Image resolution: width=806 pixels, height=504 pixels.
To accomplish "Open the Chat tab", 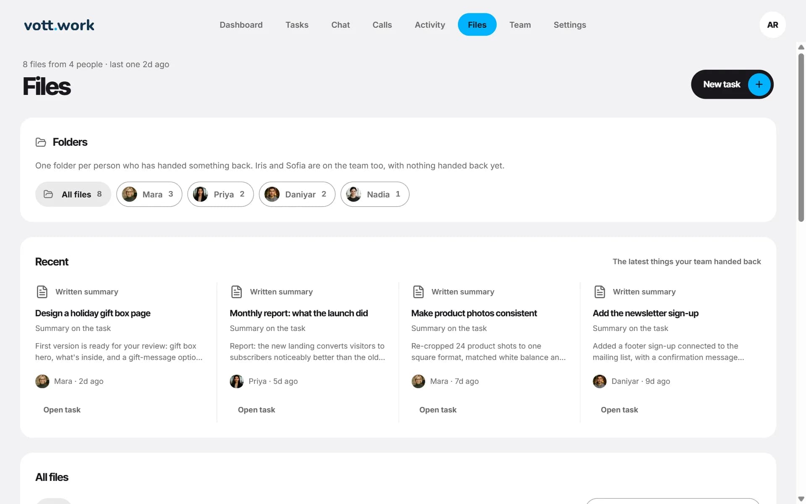I will (x=340, y=25).
